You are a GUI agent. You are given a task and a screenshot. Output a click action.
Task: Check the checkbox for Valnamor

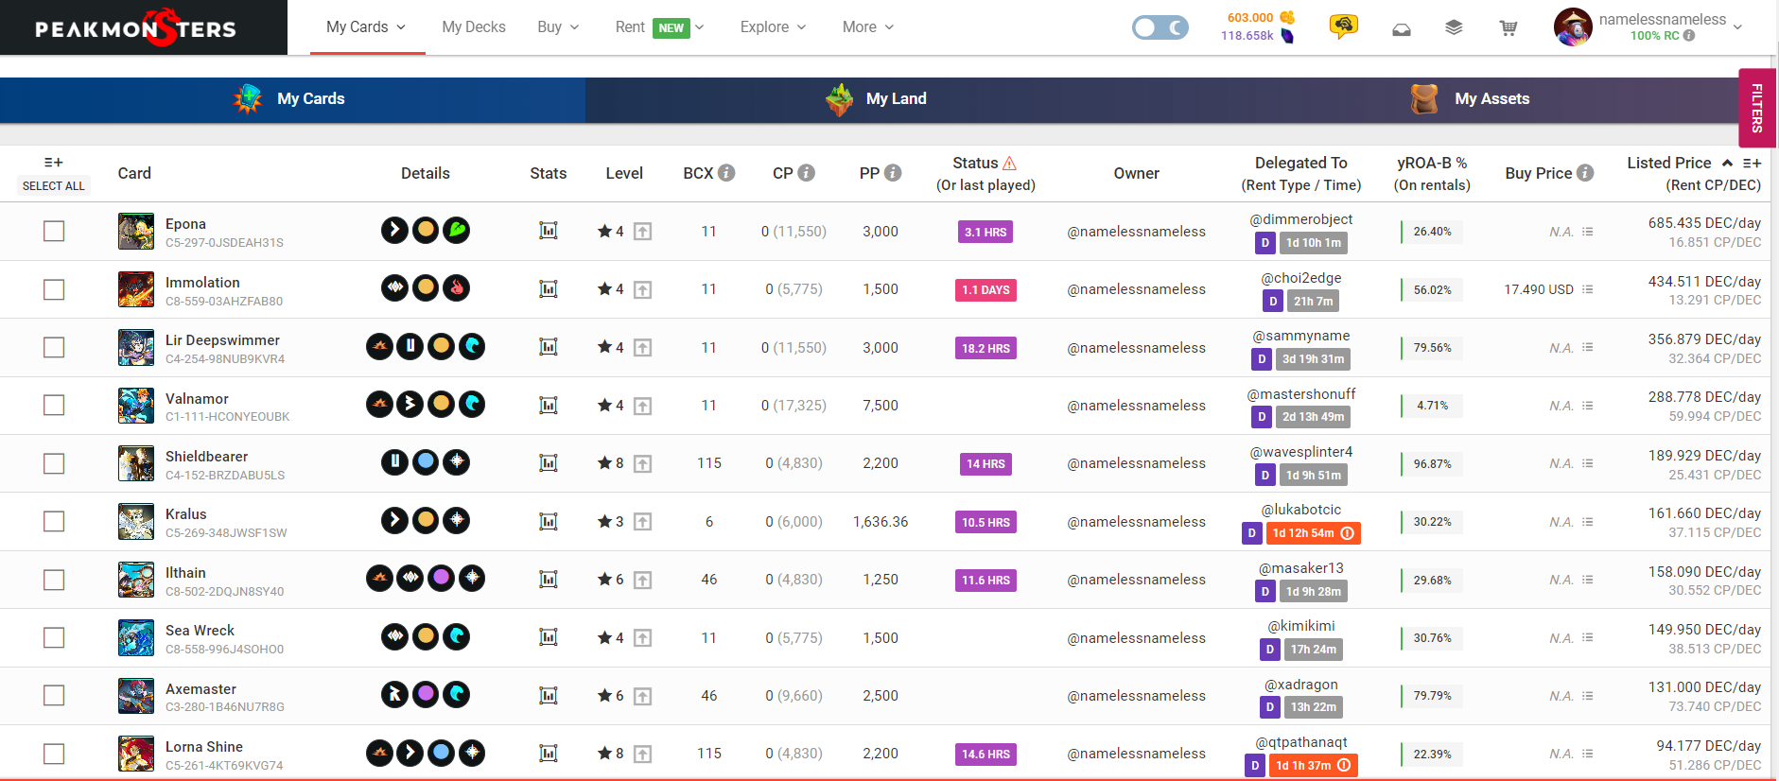[54, 406]
